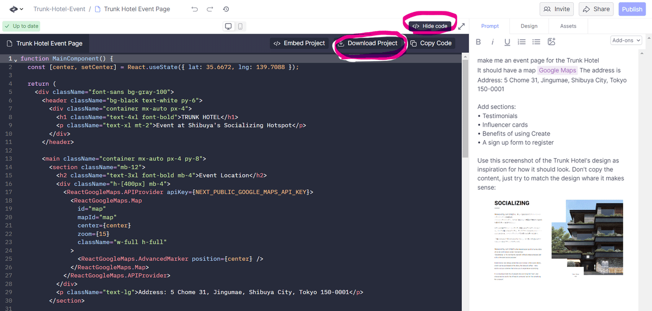
Task: Open the Create logo menu
Action: (x=17, y=9)
